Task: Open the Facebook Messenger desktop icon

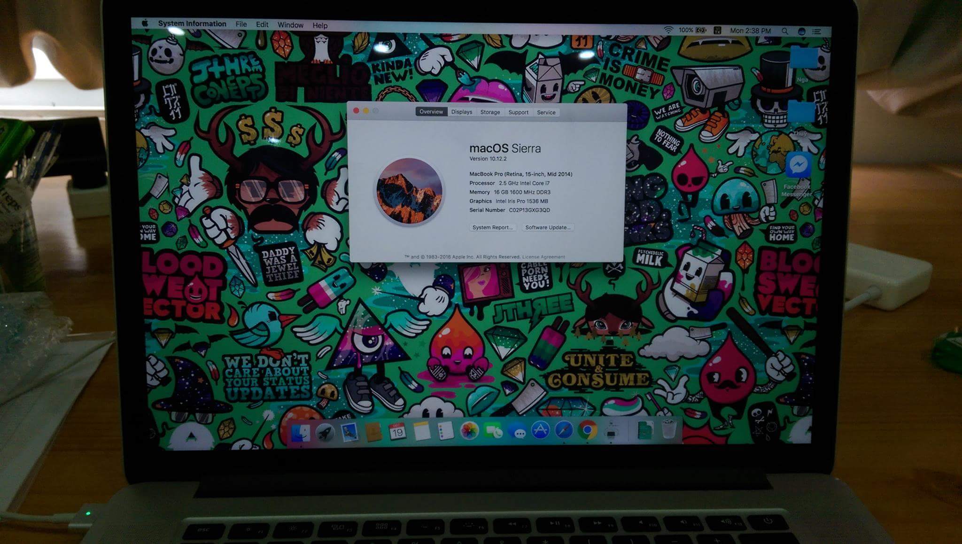Action: tap(798, 164)
